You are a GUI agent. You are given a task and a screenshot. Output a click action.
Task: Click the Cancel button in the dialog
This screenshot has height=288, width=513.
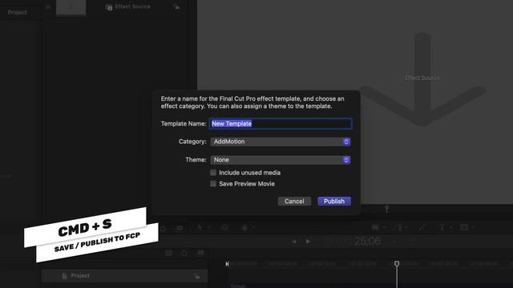pyautogui.click(x=294, y=201)
